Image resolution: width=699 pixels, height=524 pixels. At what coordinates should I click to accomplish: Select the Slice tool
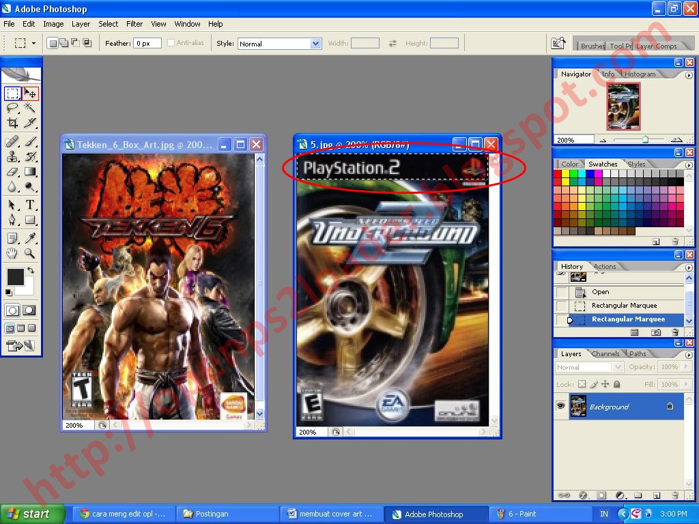[x=30, y=123]
